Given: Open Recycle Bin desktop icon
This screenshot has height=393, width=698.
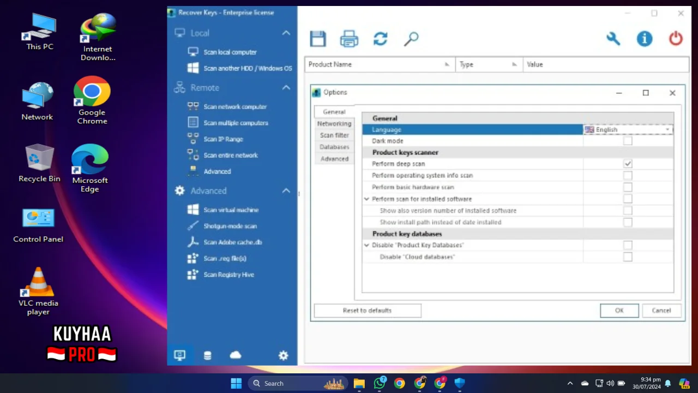Looking at the screenshot, I should pos(39,163).
